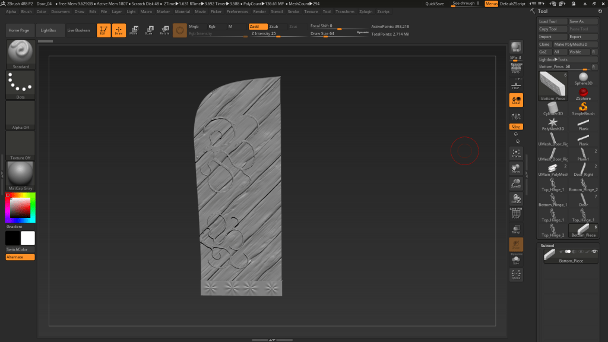Screen dimensions: 608x342
Task: Open the Standard brush picker
Action: tap(21, 54)
